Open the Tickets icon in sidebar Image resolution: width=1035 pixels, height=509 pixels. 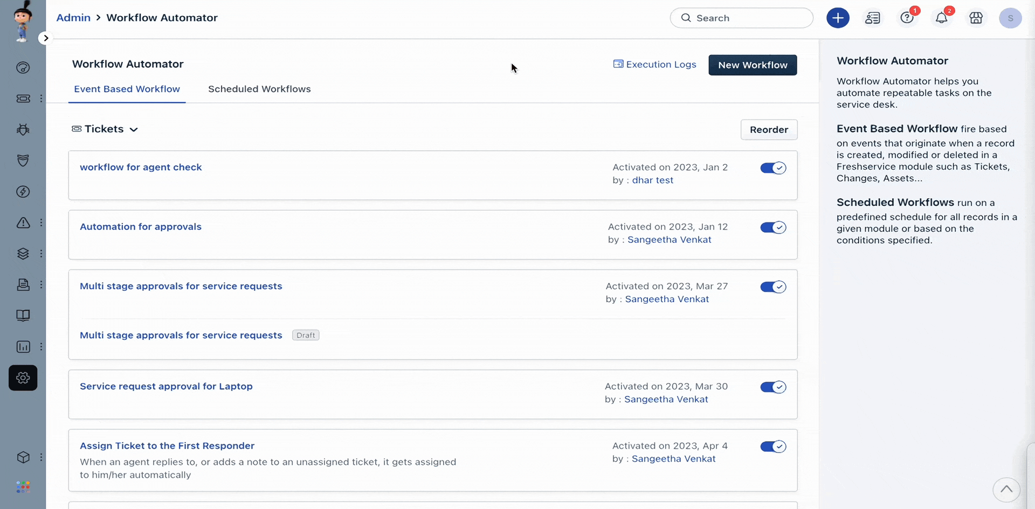click(23, 99)
